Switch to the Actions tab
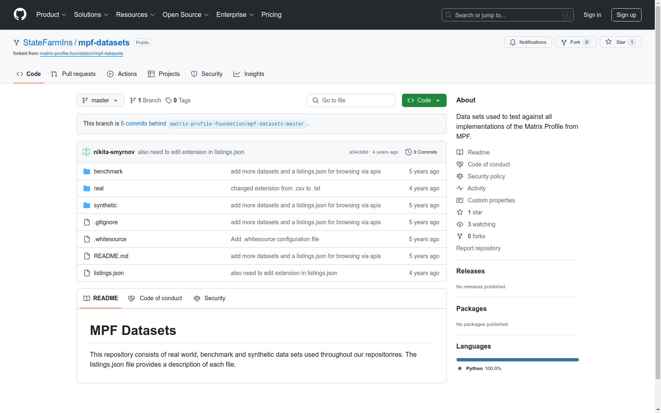The image size is (661, 413). click(x=122, y=74)
